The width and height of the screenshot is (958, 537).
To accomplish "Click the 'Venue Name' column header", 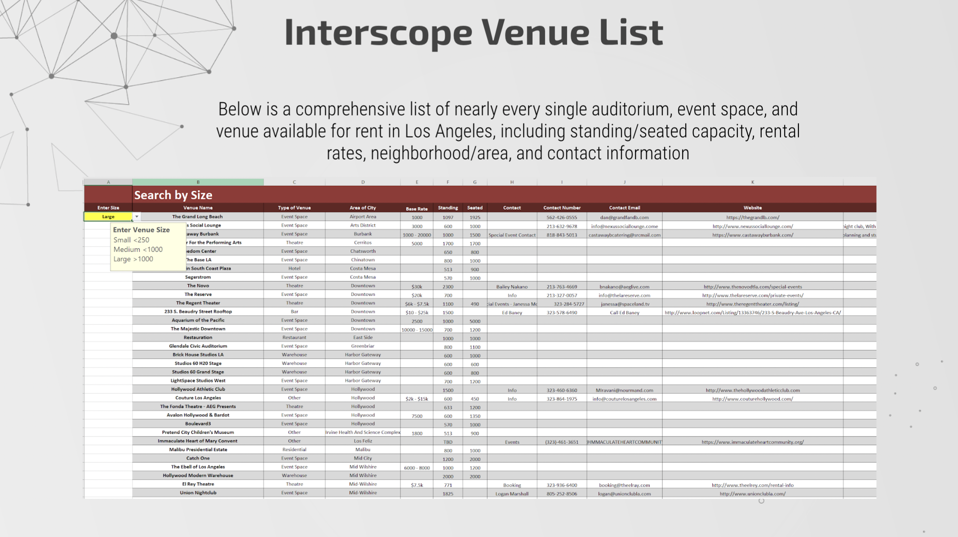I will [x=198, y=208].
